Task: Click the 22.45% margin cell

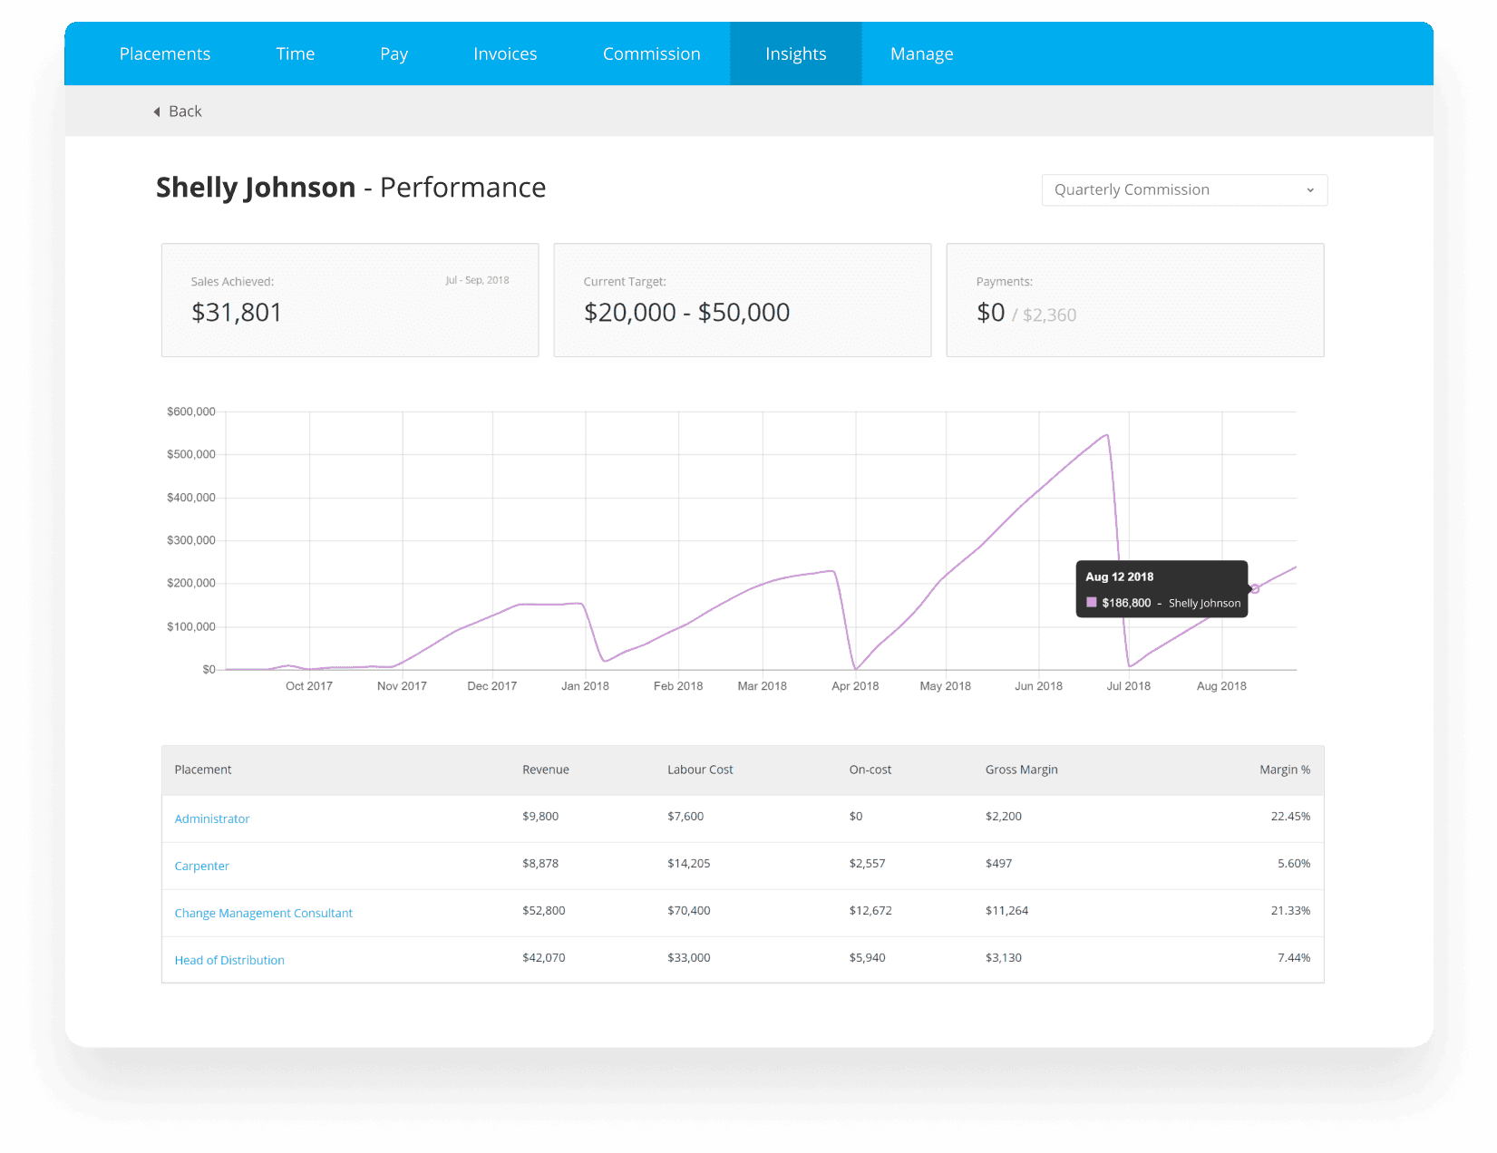Action: click(1290, 817)
